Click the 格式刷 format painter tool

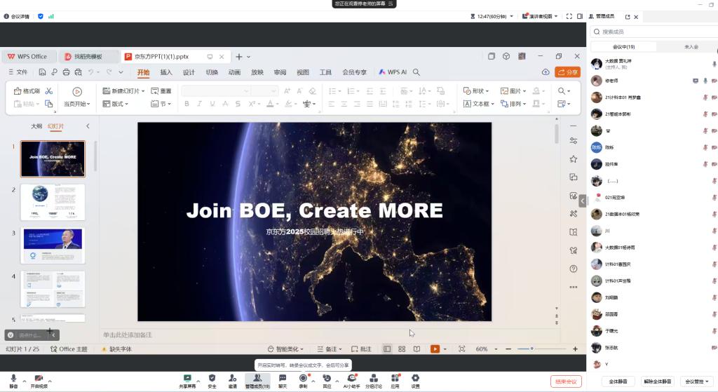[27, 91]
